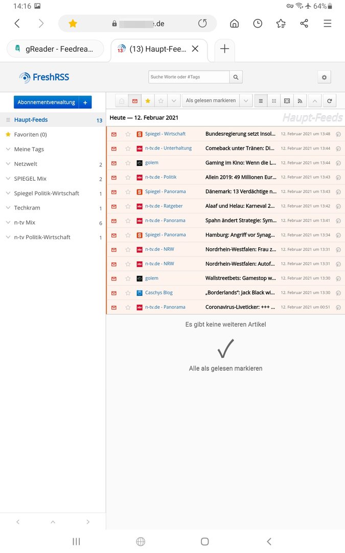Open the browser bookmarks list icon
The image size is (345, 553).
point(281,24)
